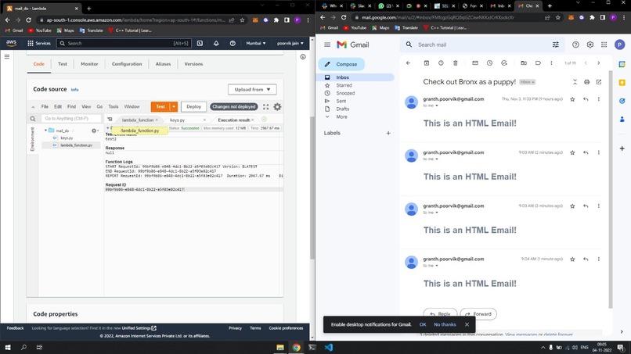Open mail_do folder settings gear
The height and width of the screenshot is (354, 631).
click(x=94, y=131)
